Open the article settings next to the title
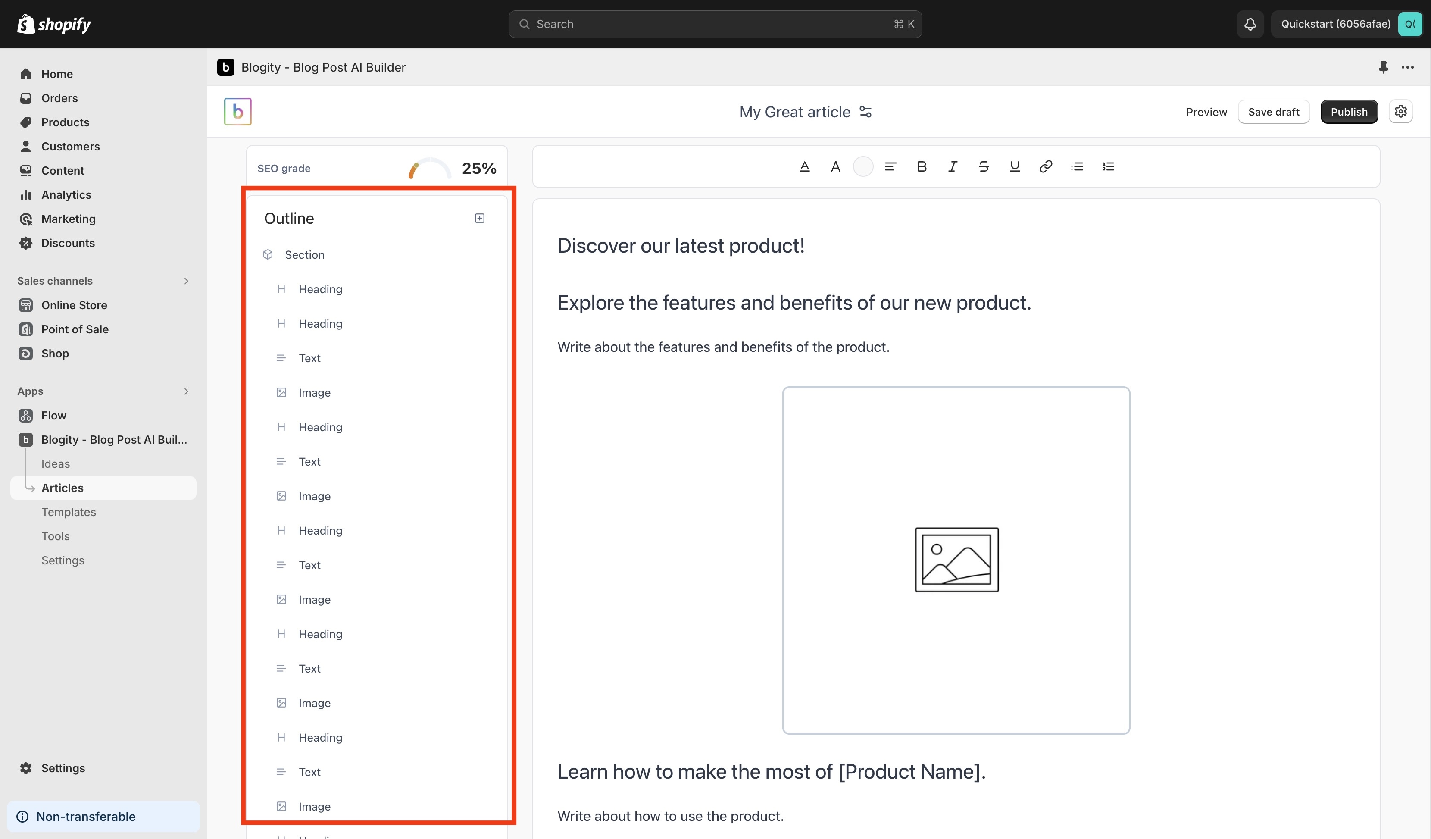This screenshot has height=839, width=1431. point(865,112)
